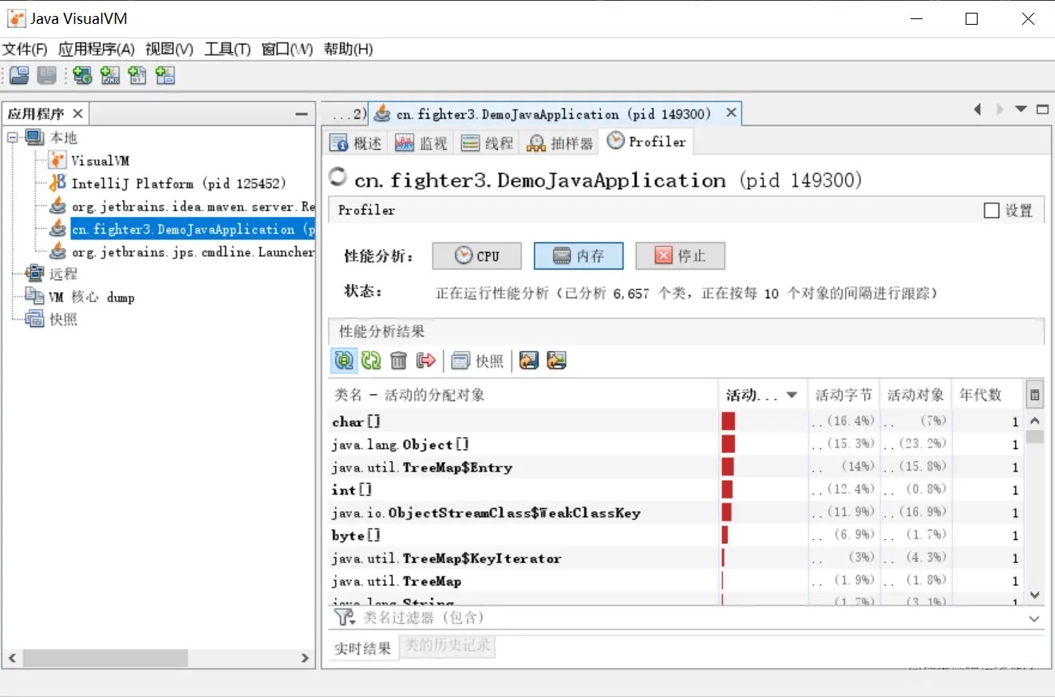Click the save current view image icon

(556, 360)
